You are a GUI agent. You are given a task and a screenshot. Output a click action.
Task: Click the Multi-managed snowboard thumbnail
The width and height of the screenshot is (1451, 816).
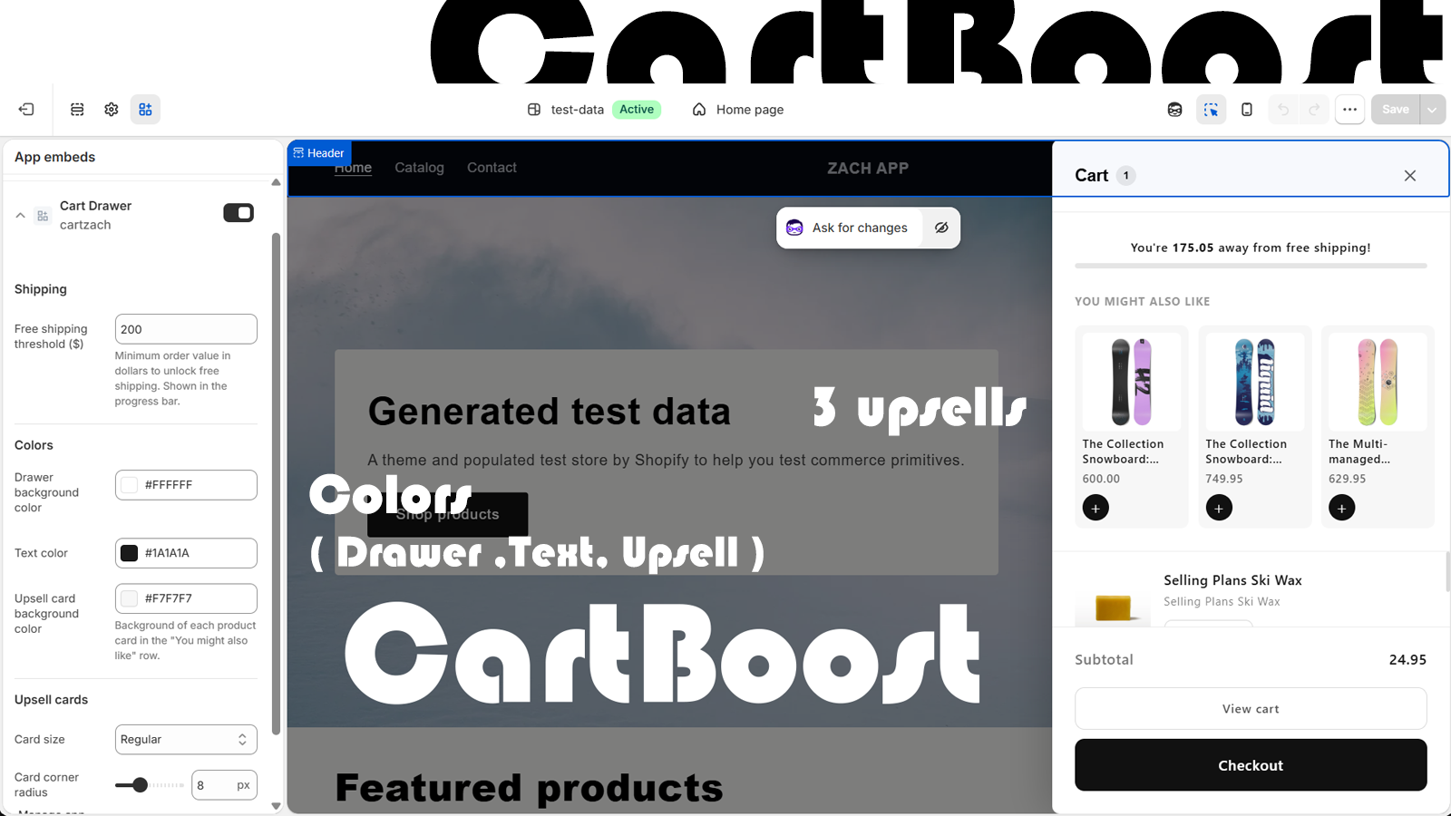[x=1378, y=382]
